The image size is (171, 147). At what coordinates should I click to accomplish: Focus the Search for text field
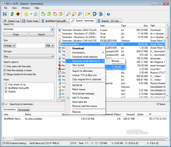[x=27, y=29]
